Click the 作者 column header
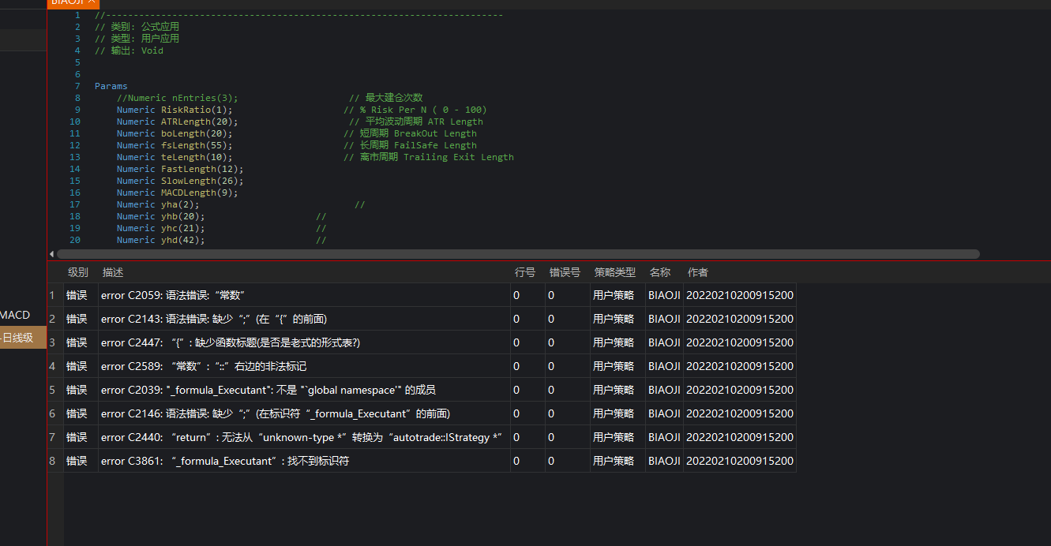Image resolution: width=1051 pixels, height=546 pixels. (697, 272)
